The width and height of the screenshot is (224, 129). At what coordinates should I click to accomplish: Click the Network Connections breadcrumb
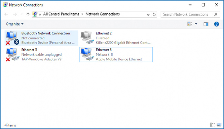102,14
